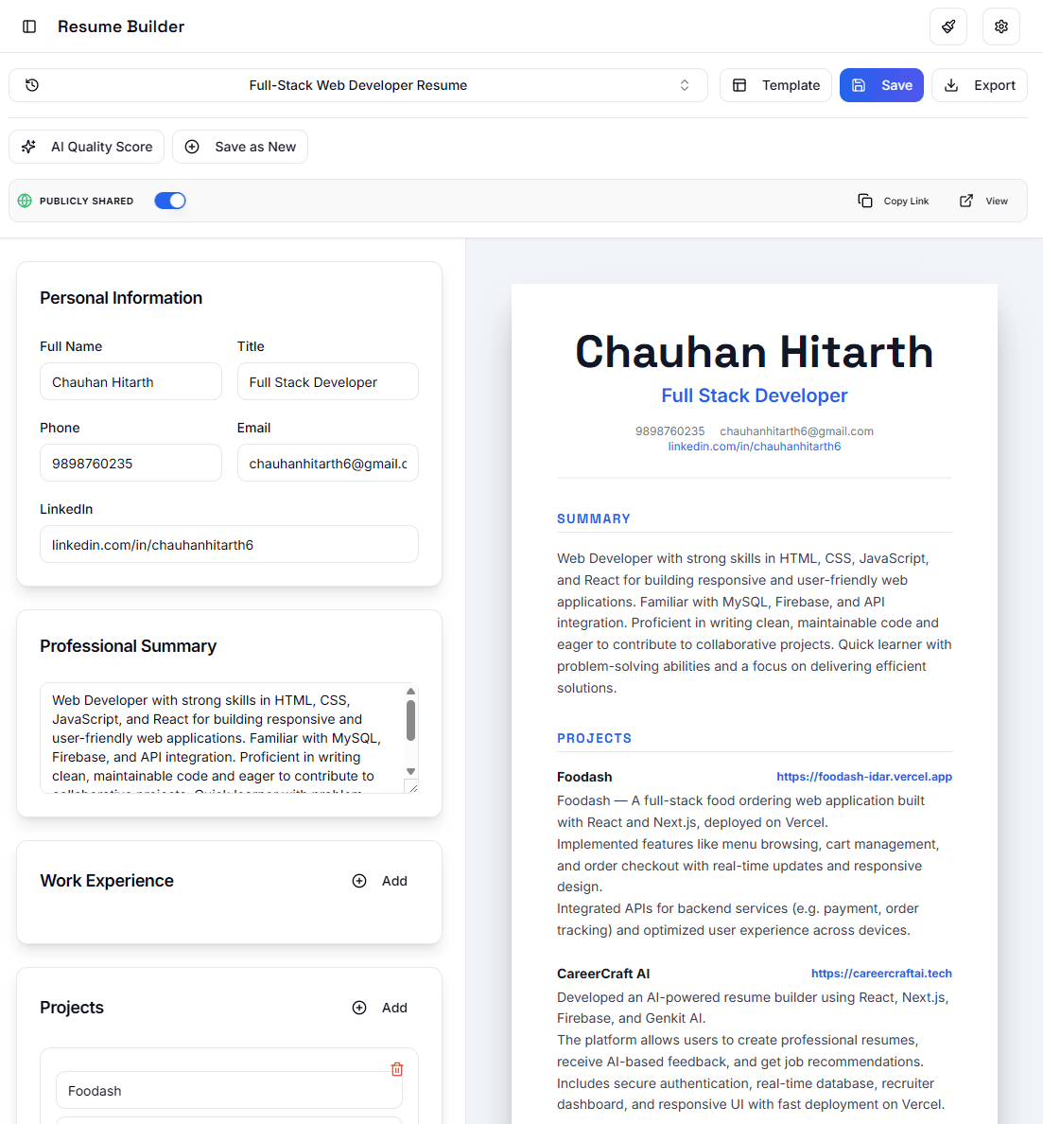View the shared resume
1043x1124 pixels.
pyautogui.click(x=983, y=201)
